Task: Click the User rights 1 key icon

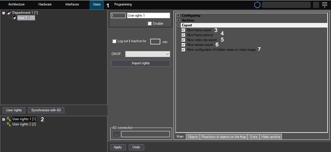Action: click(x=9, y=119)
